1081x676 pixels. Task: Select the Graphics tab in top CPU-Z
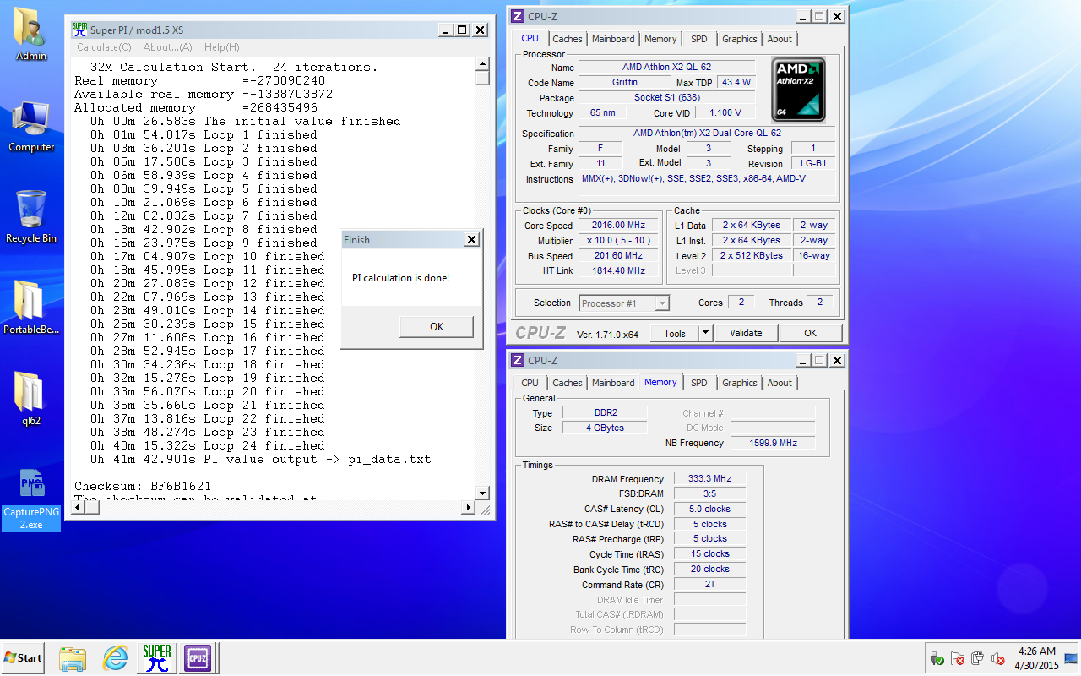point(740,39)
